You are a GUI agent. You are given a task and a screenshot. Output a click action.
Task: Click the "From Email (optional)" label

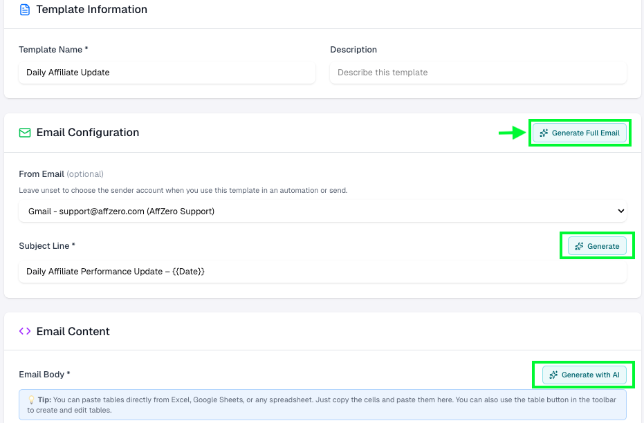(x=61, y=174)
